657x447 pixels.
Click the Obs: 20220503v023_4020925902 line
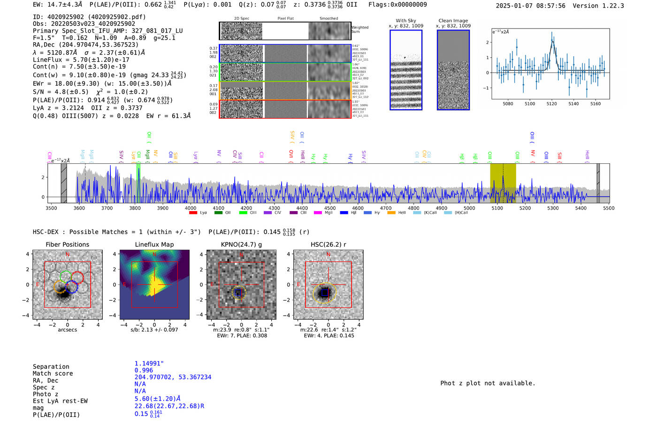(x=84, y=24)
